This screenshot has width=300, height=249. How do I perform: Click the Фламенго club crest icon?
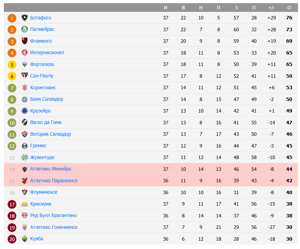pos(24,41)
